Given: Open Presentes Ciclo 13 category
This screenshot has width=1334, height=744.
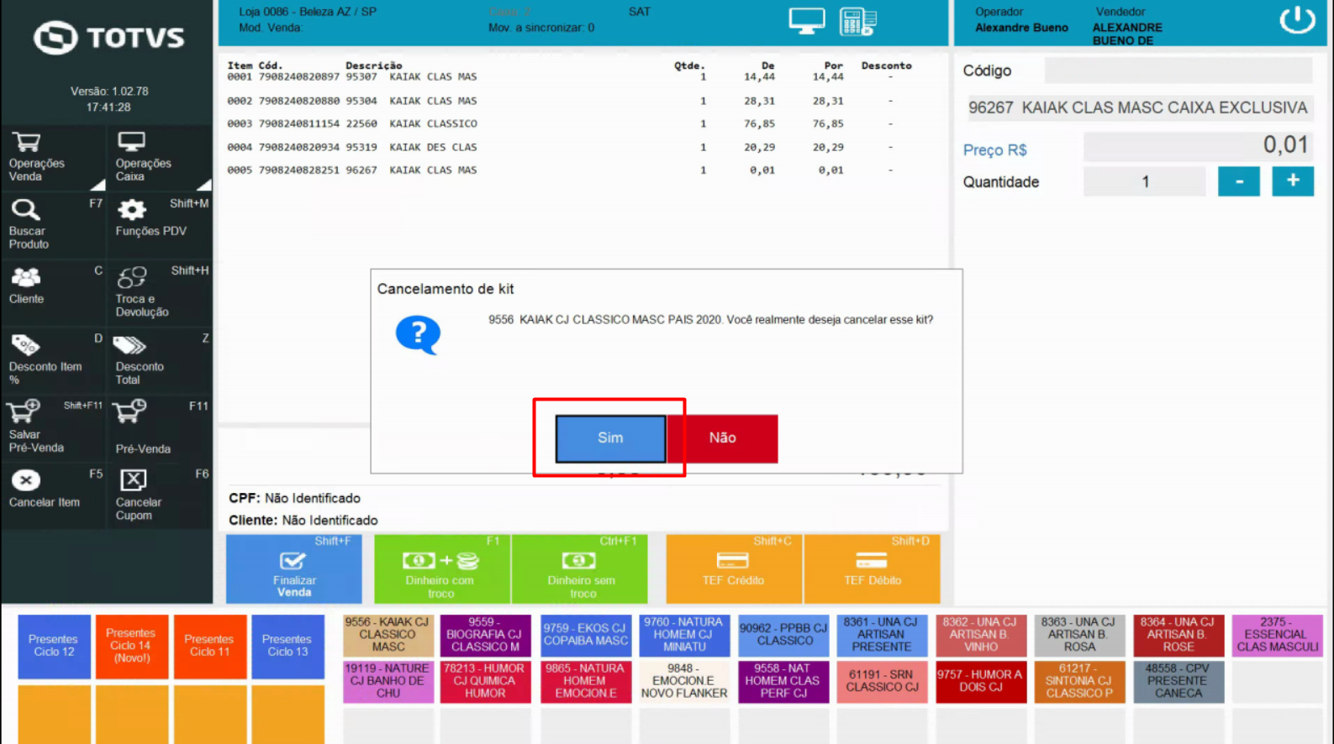Looking at the screenshot, I should point(287,647).
